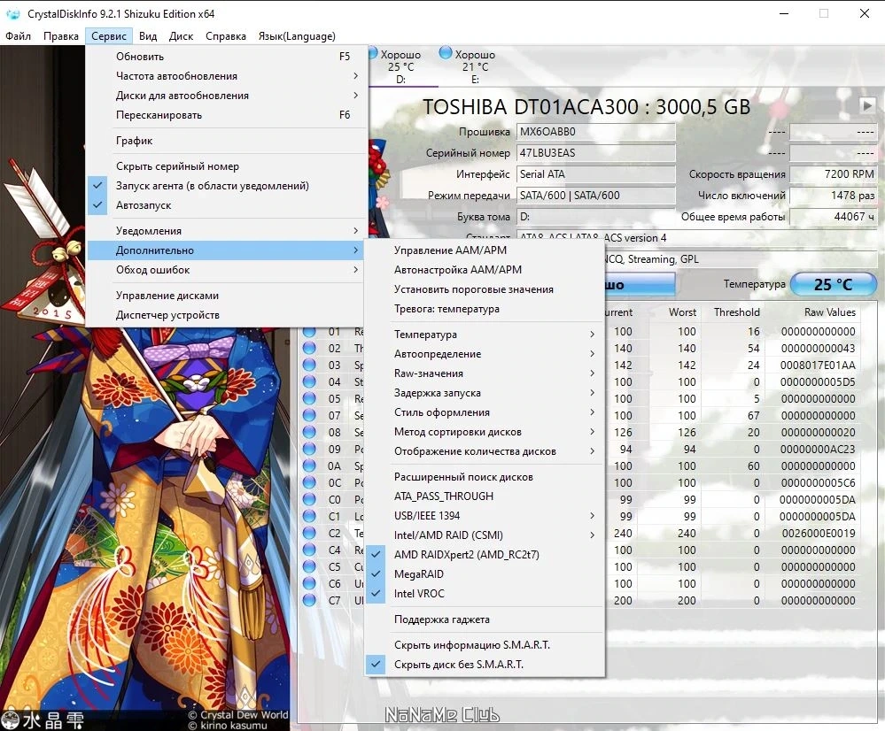Click status orb of attribute C1 row
The width and height of the screenshot is (885, 731).
pyautogui.click(x=309, y=516)
